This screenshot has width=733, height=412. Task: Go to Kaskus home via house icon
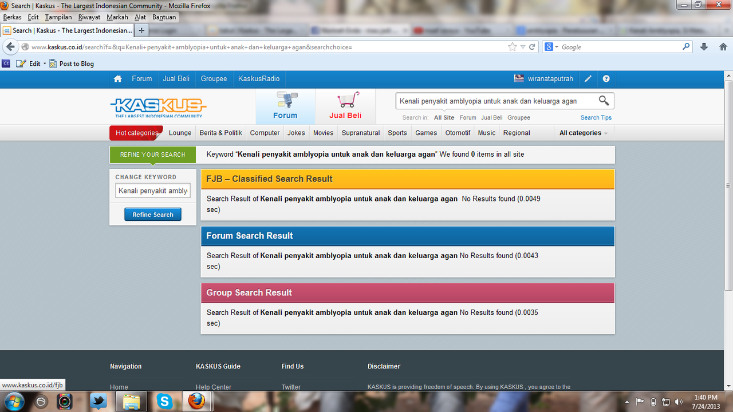pos(117,79)
